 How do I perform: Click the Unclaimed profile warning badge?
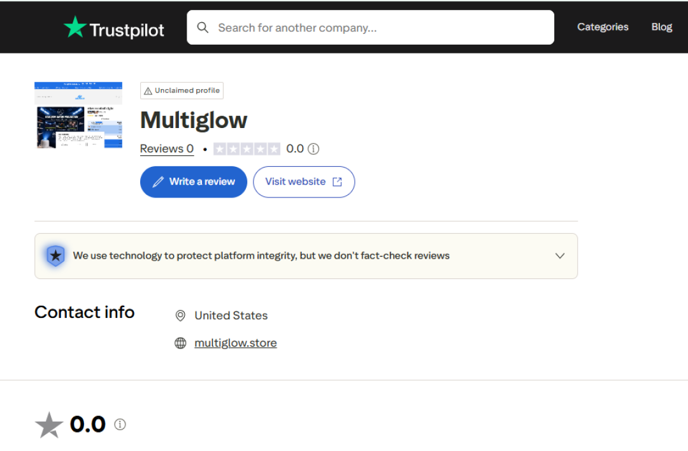[x=182, y=91]
